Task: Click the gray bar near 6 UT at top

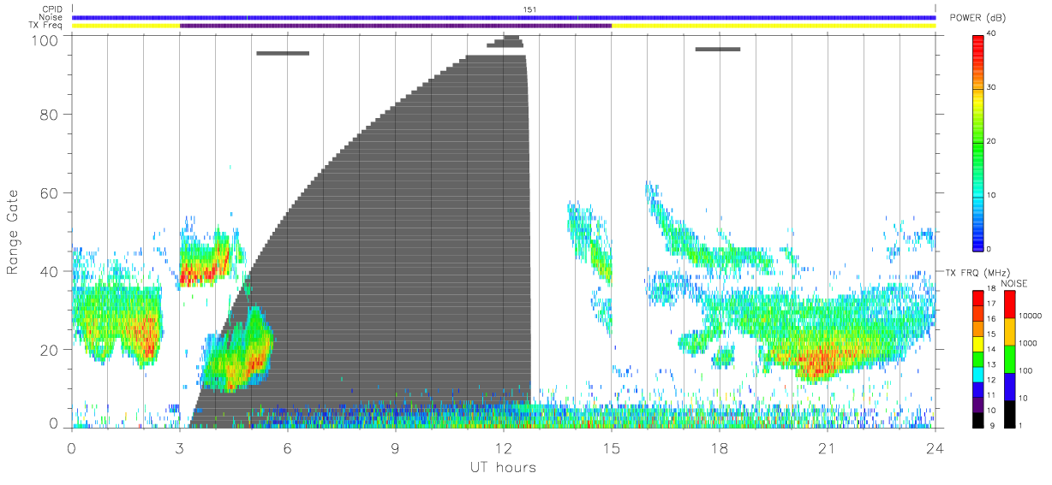Action: click(283, 53)
